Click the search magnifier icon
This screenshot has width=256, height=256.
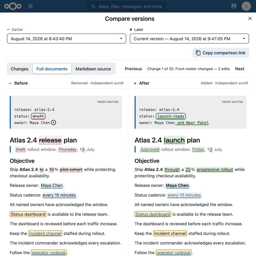coord(93,6)
